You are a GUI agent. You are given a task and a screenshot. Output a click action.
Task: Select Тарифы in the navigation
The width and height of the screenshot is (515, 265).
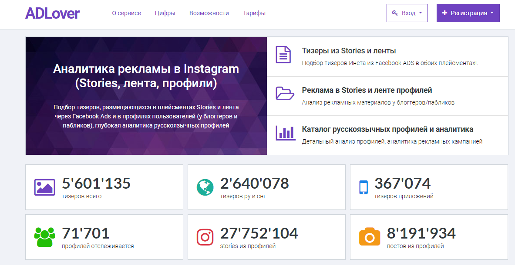pyautogui.click(x=254, y=13)
